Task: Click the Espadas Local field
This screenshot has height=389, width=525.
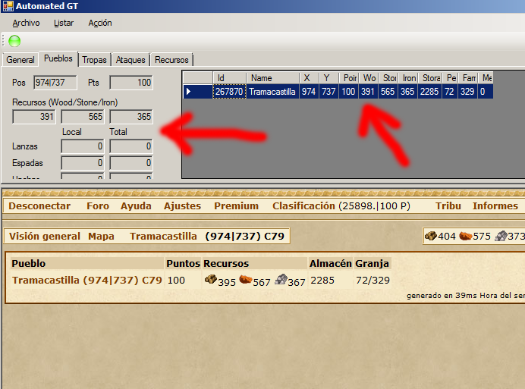Action: tap(83, 163)
